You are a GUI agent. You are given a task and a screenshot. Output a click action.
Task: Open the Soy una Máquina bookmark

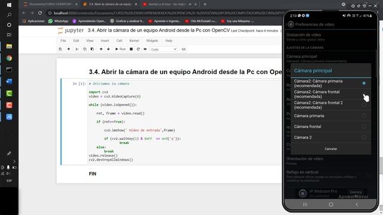[x=237, y=21]
